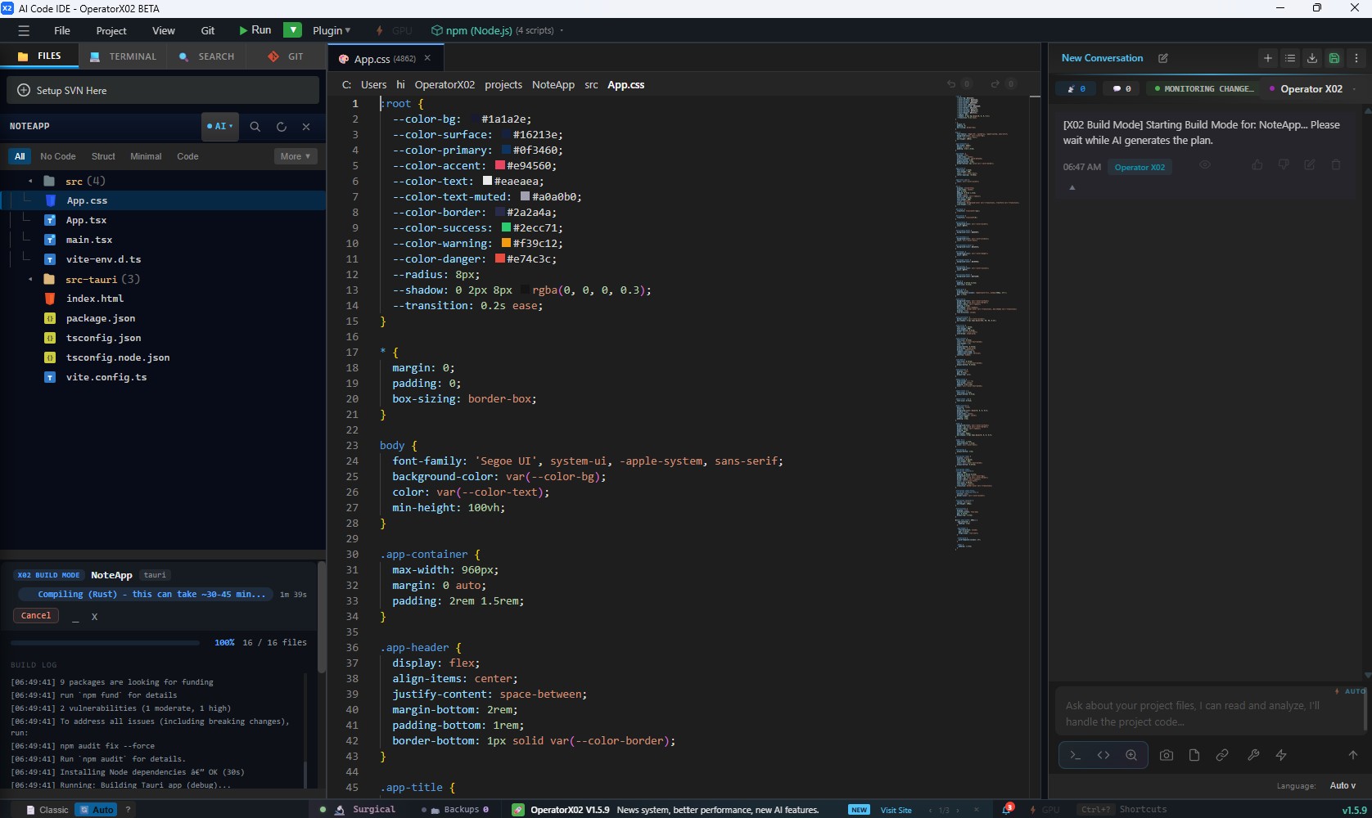The width and height of the screenshot is (1372, 818).
Task: Click the build progress bar
Action: coord(105,643)
